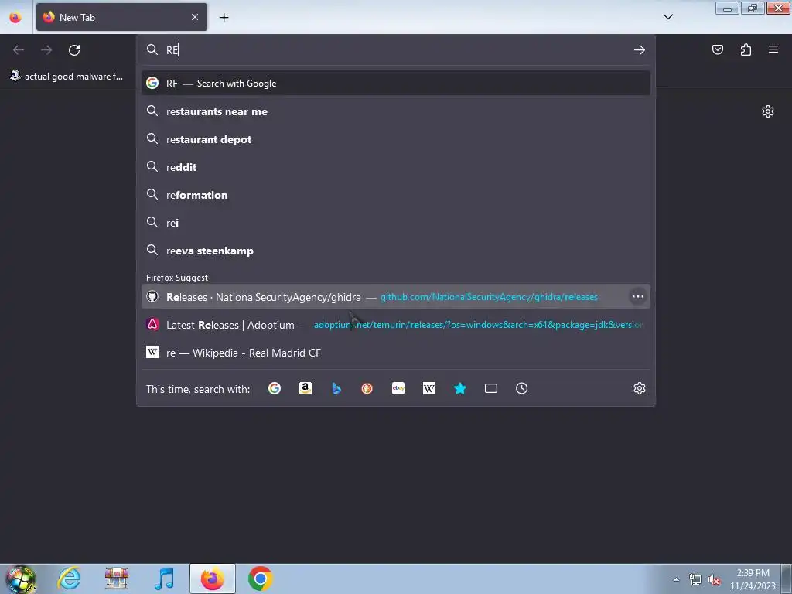Search this time with Bing icon

coord(336,388)
